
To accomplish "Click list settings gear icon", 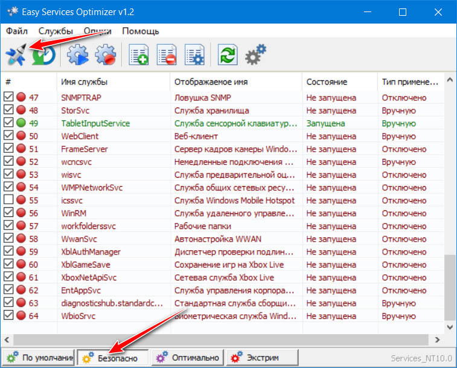I will click(194, 54).
